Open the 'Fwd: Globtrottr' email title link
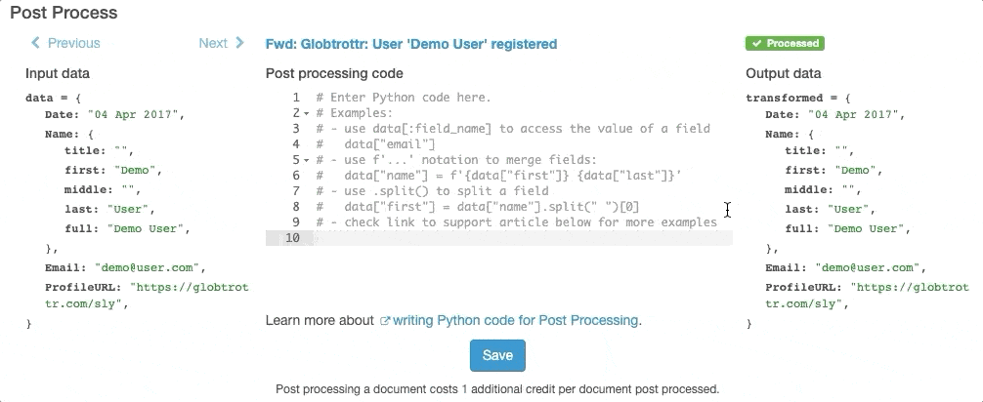 (x=410, y=44)
